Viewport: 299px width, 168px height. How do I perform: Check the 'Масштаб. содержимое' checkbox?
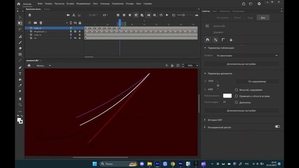click(x=236, y=90)
